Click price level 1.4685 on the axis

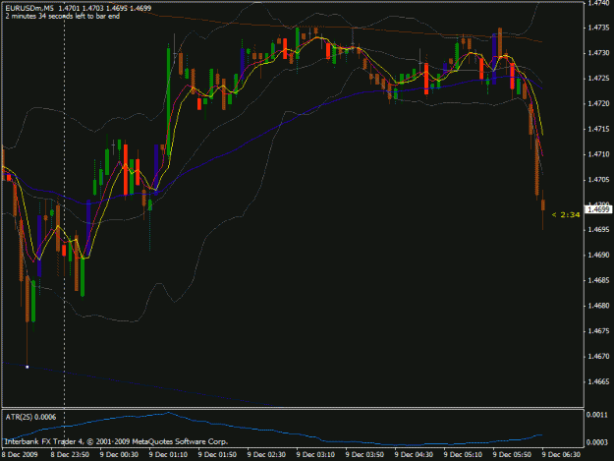pos(598,280)
